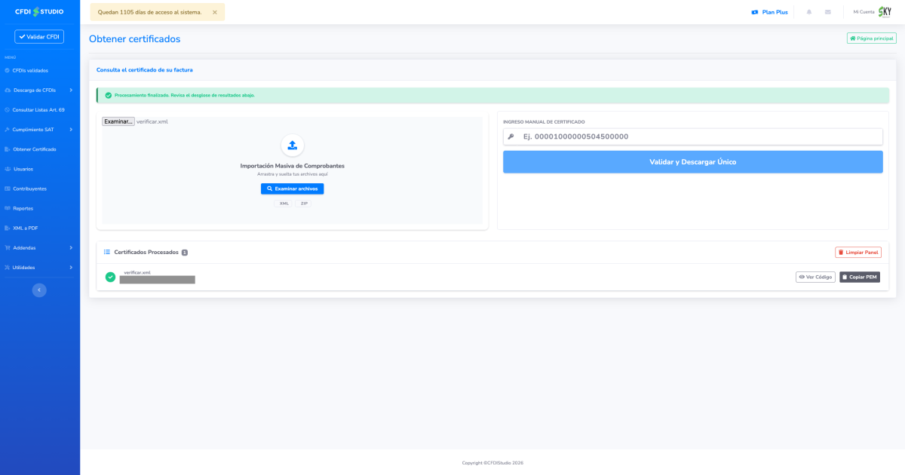Click the list icon beside Certificados Procesados
This screenshot has width=905, height=475.
107,252
